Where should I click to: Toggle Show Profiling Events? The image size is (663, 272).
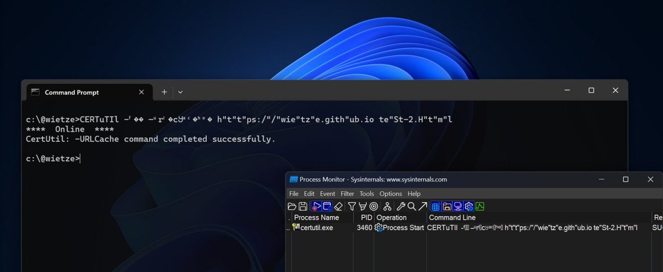pos(480,206)
